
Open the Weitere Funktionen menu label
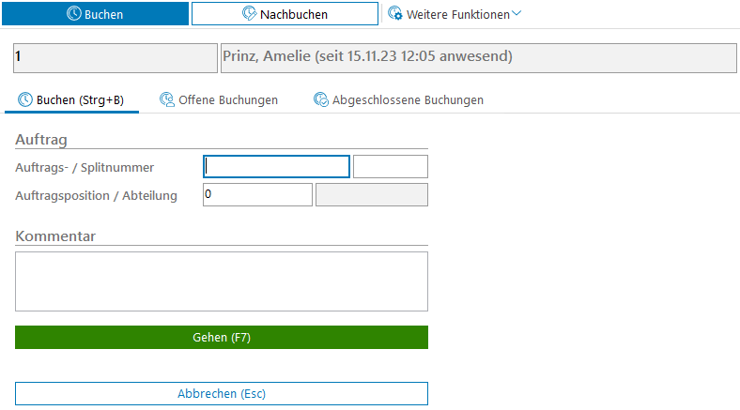(458, 14)
